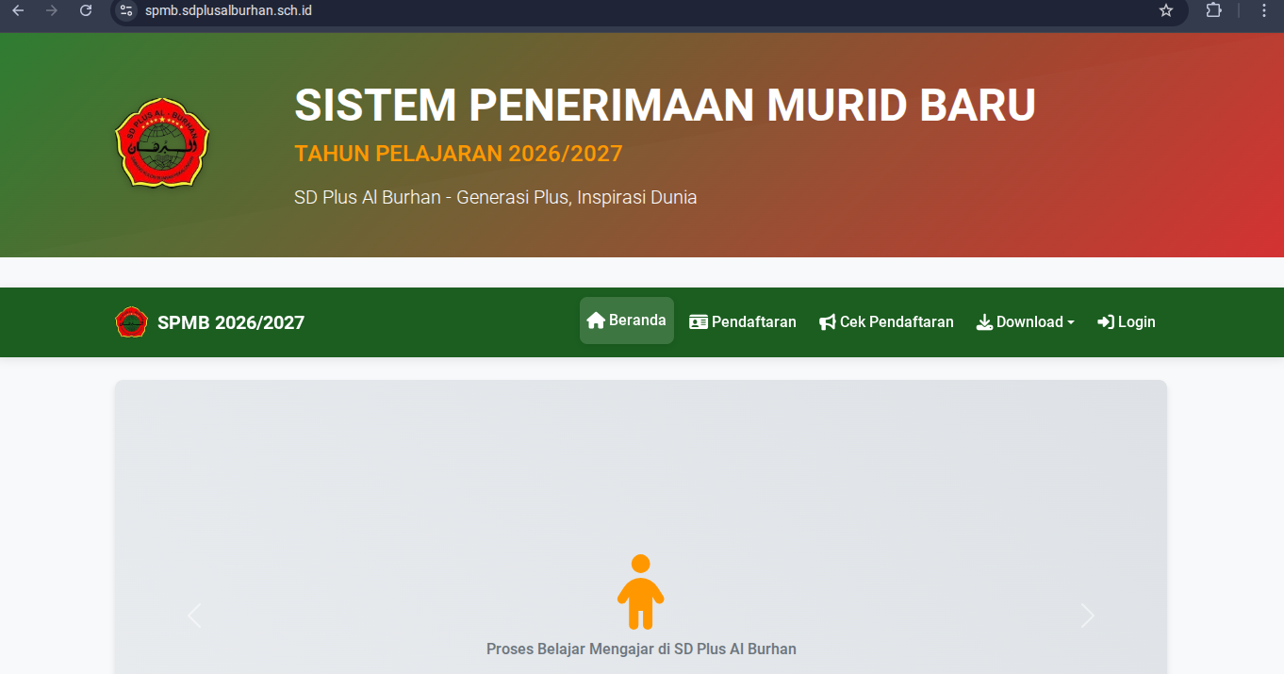Click the home icon beside Beranda

[x=595, y=321]
